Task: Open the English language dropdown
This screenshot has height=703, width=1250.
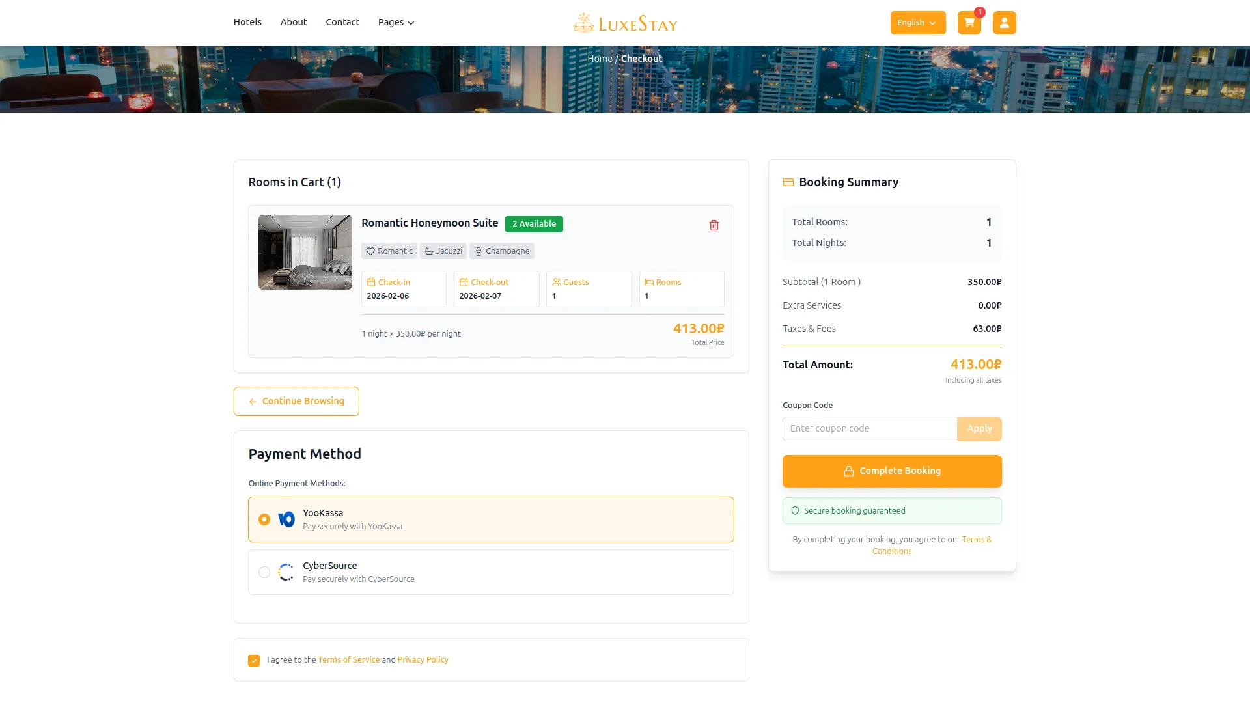Action: 917,23
